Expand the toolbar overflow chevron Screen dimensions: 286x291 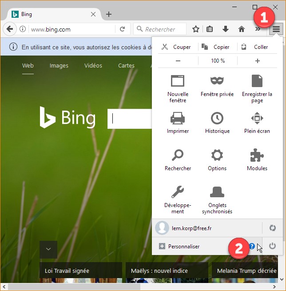[x=258, y=29]
